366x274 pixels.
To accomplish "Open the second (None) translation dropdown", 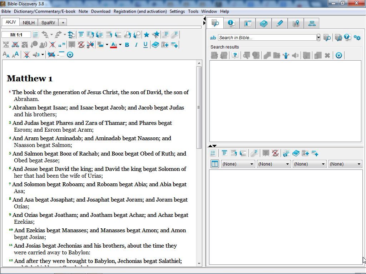I will (273, 164).
